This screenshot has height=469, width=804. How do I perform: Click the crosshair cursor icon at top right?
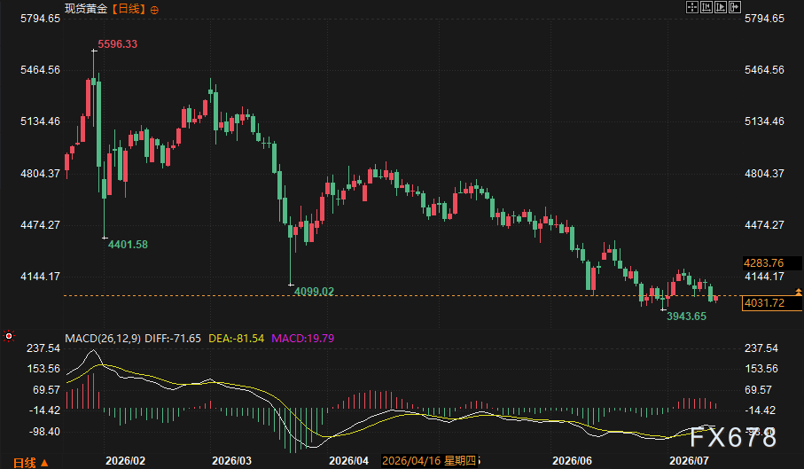click(x=692, y=7)
